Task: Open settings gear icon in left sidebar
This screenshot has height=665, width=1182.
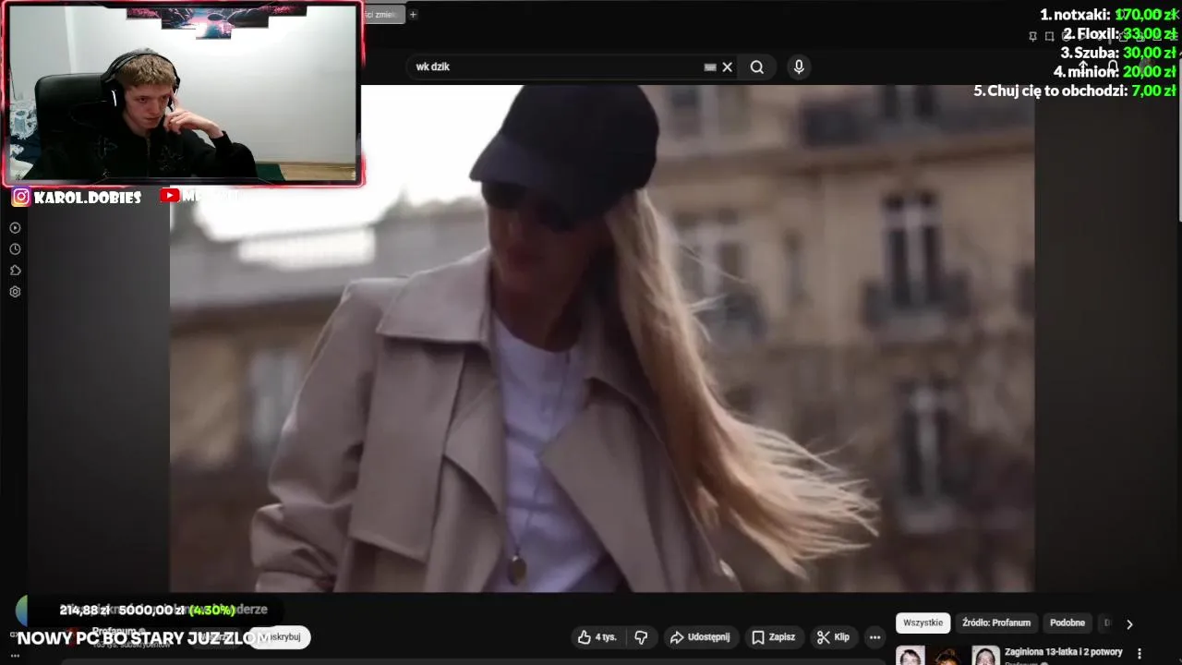Action: (x=15, y=292)
